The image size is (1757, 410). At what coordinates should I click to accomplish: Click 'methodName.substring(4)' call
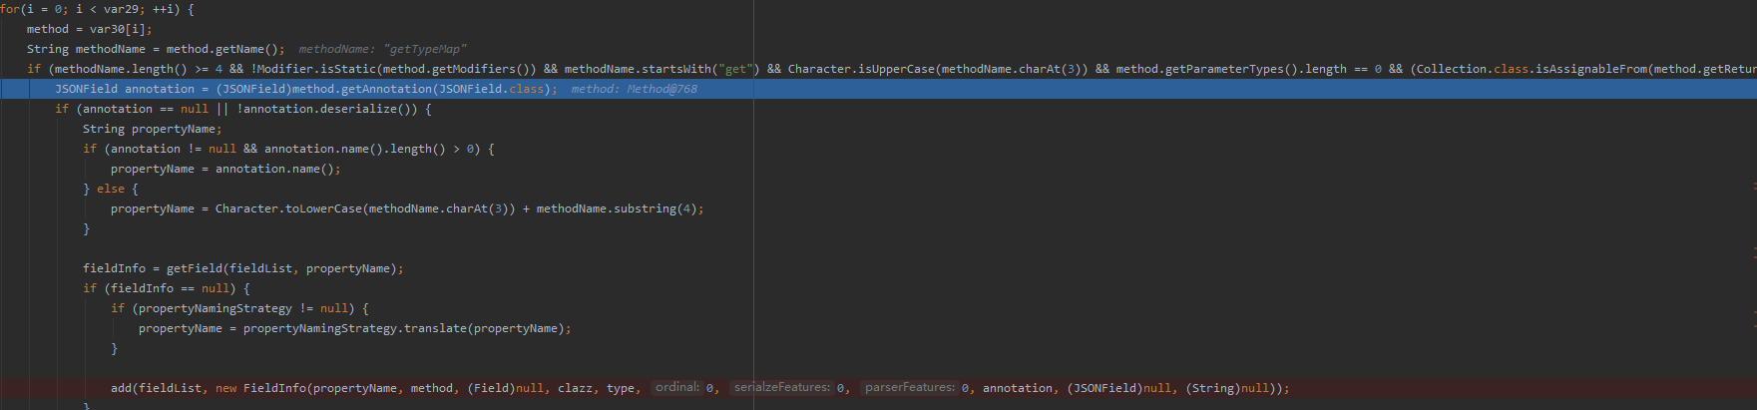click(x=617, y=208)
